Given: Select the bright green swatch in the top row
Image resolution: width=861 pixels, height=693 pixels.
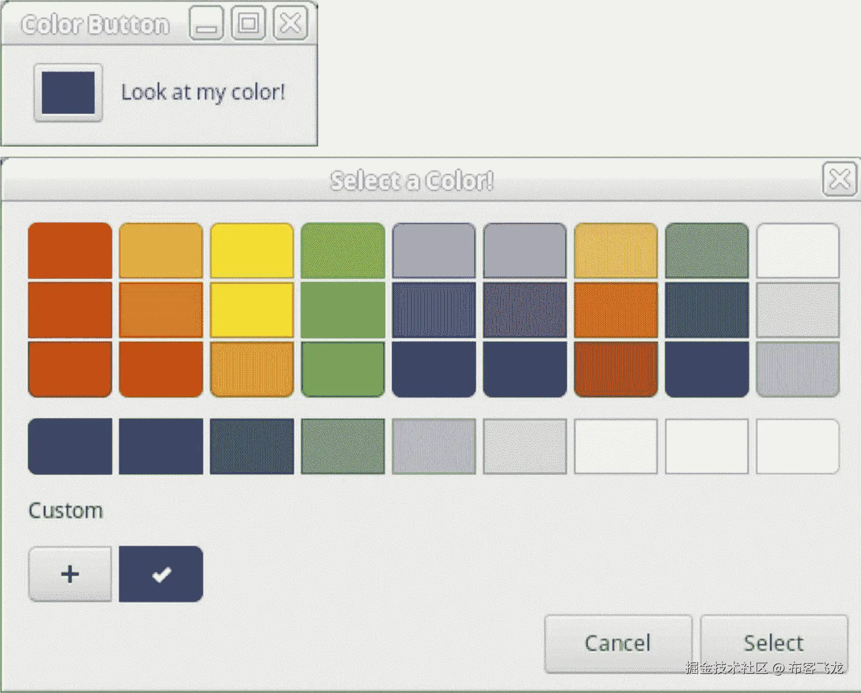Looking at the screenshot, I should coord(343,250).
